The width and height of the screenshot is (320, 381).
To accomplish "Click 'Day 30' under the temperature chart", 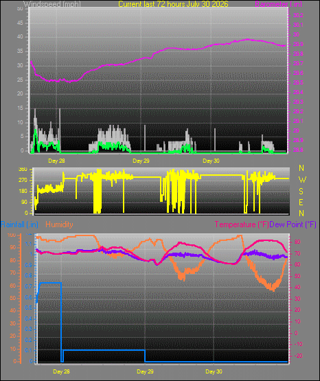I will point(214,371).
